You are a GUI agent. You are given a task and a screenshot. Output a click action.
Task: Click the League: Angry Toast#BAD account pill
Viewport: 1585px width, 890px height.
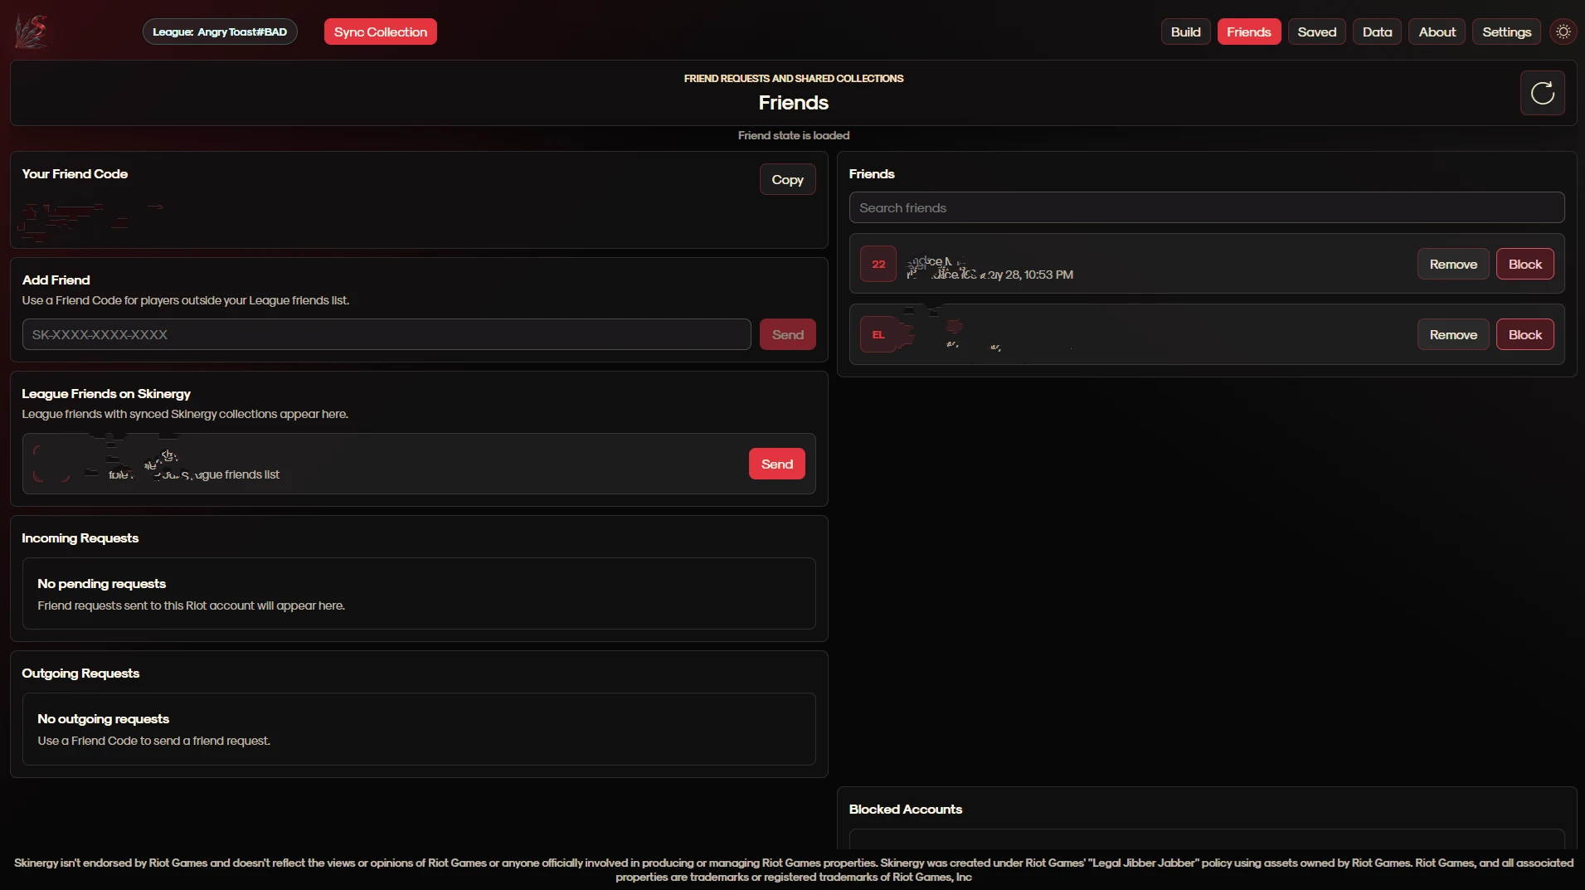[x=220, y=32]
